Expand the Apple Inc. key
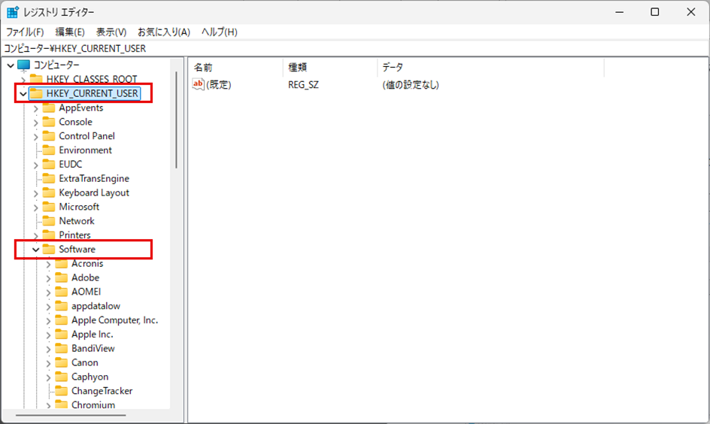 pyautogui.click(x=48, y=335)
